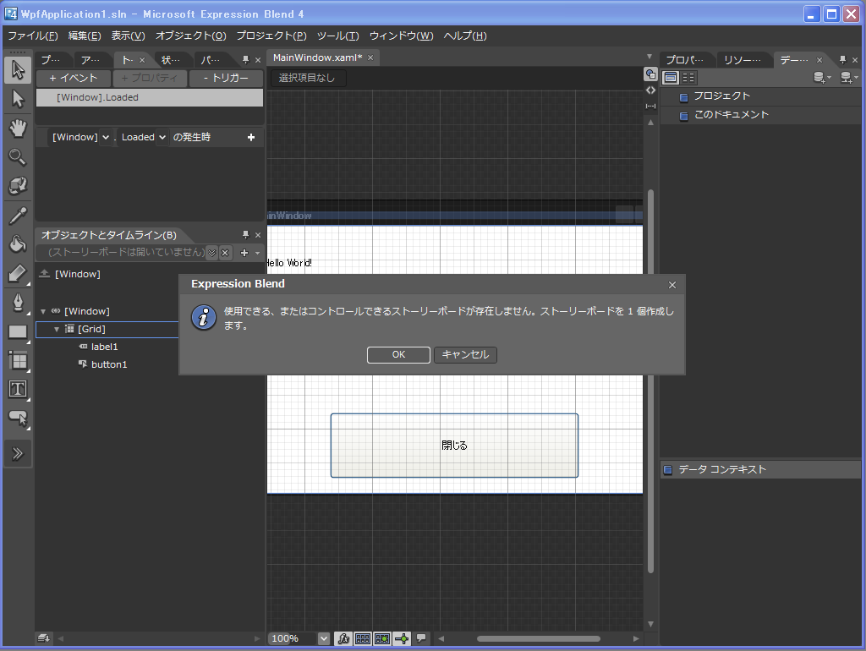Select the Direct Selection tool
Viewport: 866px width, 651px height.
pyautogui.click(x=18, y=100)
